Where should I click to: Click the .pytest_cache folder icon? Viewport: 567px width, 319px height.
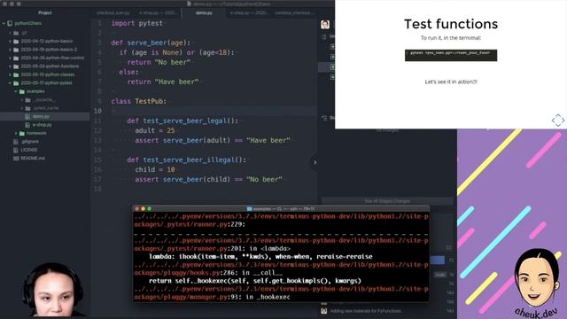27,108
